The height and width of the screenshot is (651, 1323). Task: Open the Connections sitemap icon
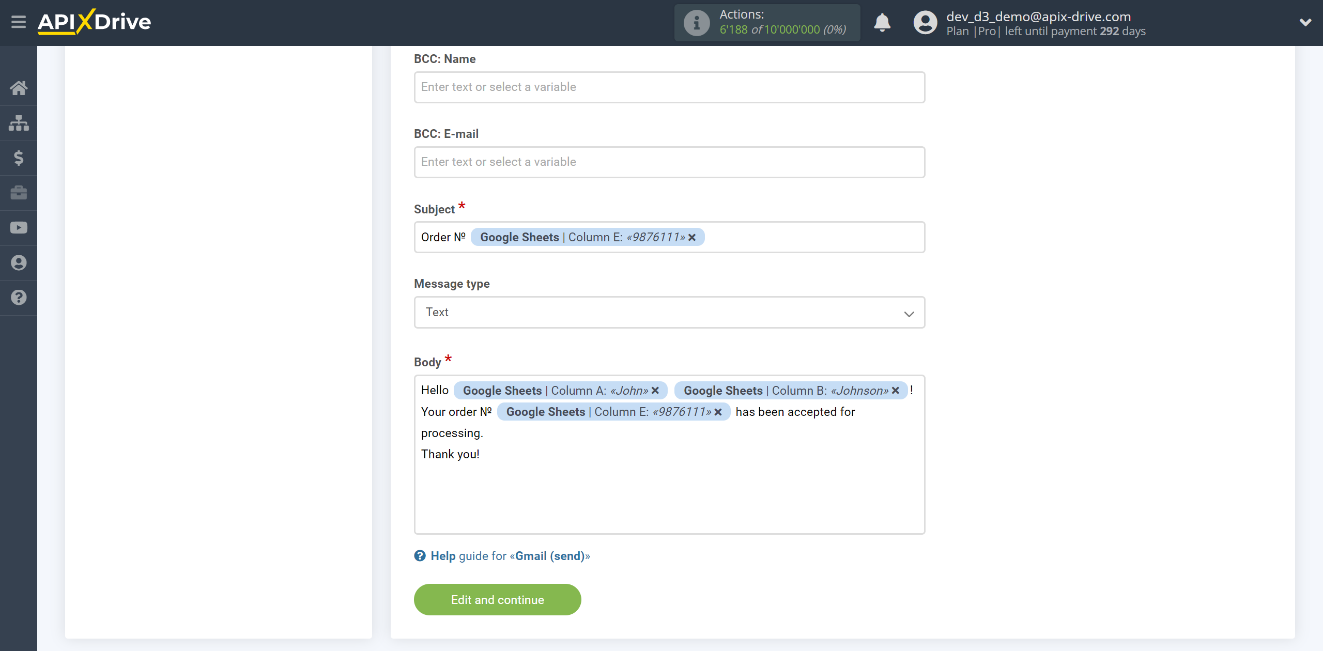tap(19, 123)
